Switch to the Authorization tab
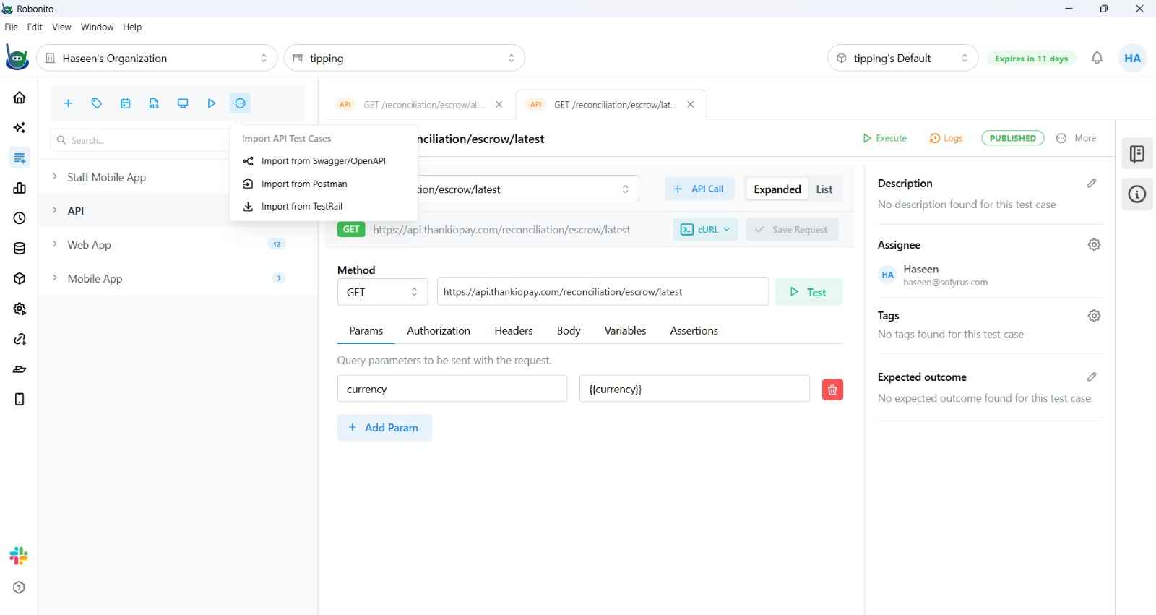This screenshot has width=1156, height=615. pos(439,331)
